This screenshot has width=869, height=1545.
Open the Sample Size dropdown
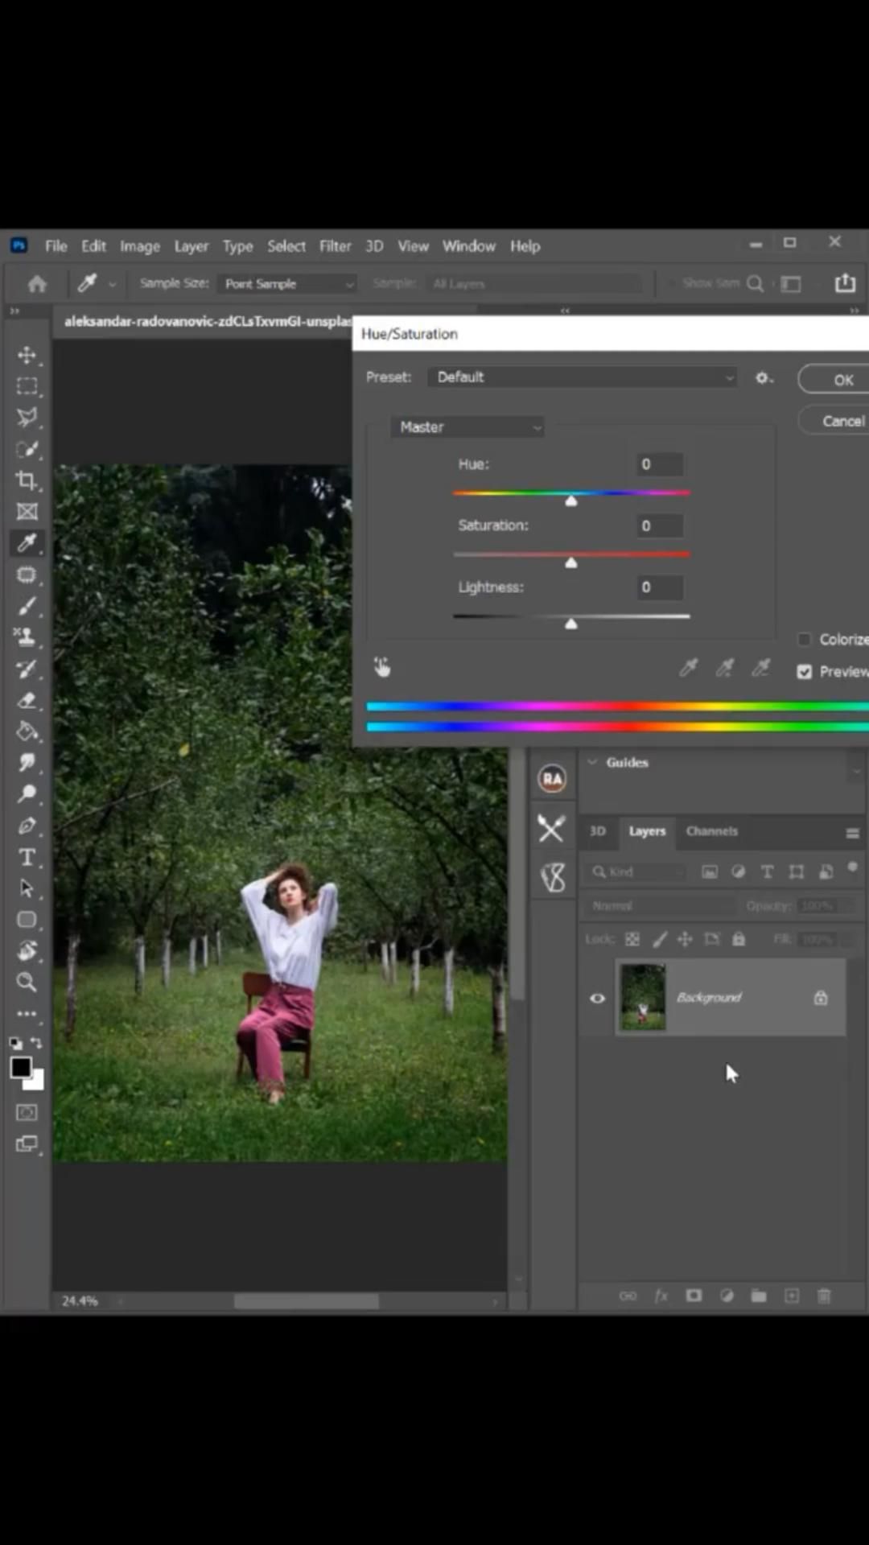286,283
